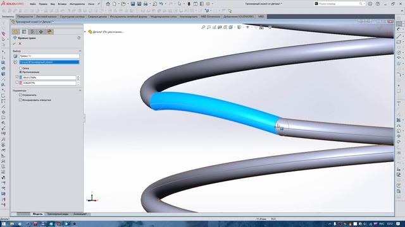Click the user login icon beside the search box
The width and height of the screenshot is (405, 227).
[370, 4]
